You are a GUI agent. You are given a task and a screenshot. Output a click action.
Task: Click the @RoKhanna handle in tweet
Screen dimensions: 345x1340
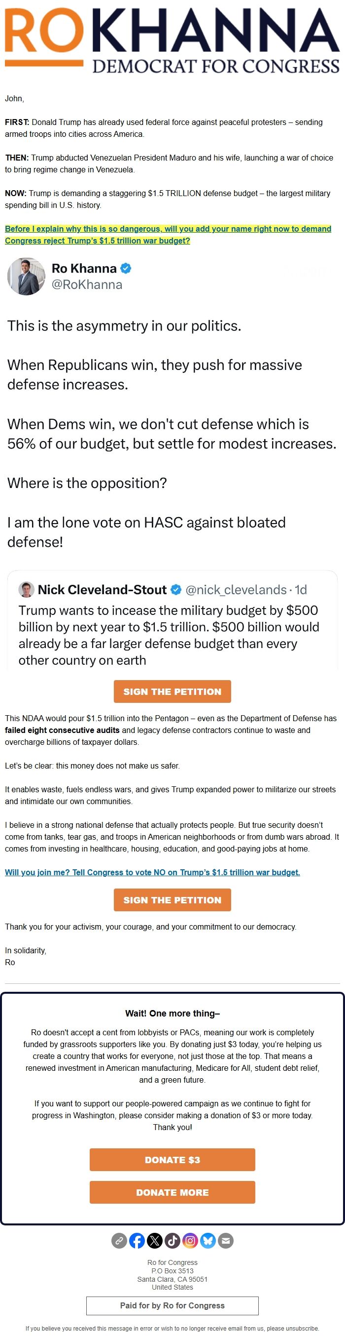pos(87,284)
